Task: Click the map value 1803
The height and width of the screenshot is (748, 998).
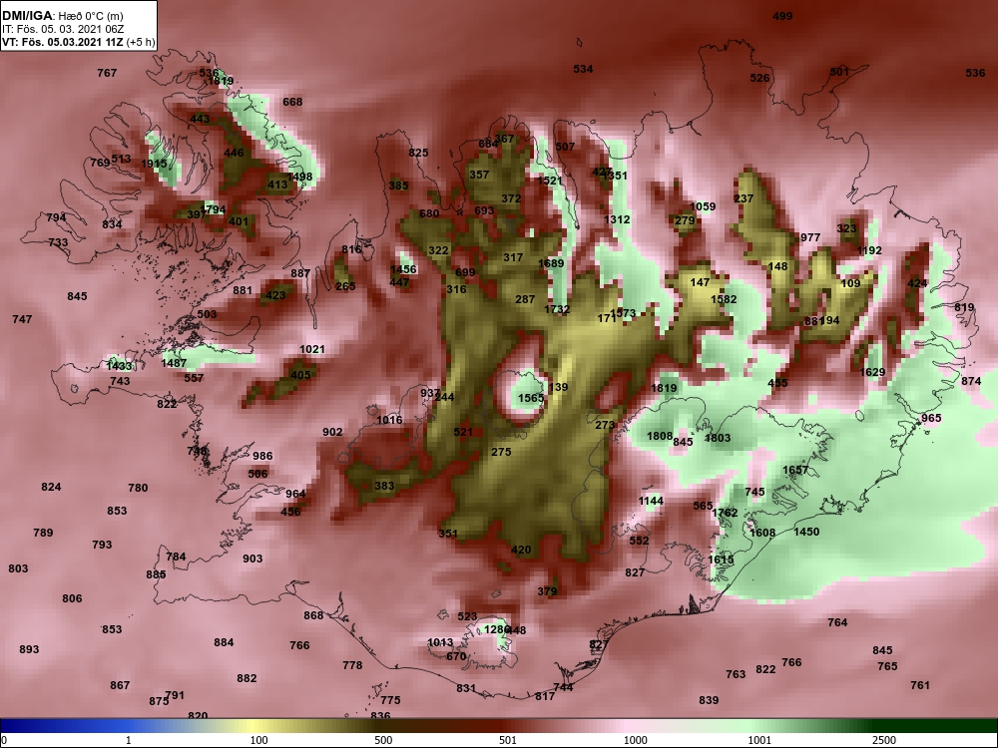Action: point(718,438)
